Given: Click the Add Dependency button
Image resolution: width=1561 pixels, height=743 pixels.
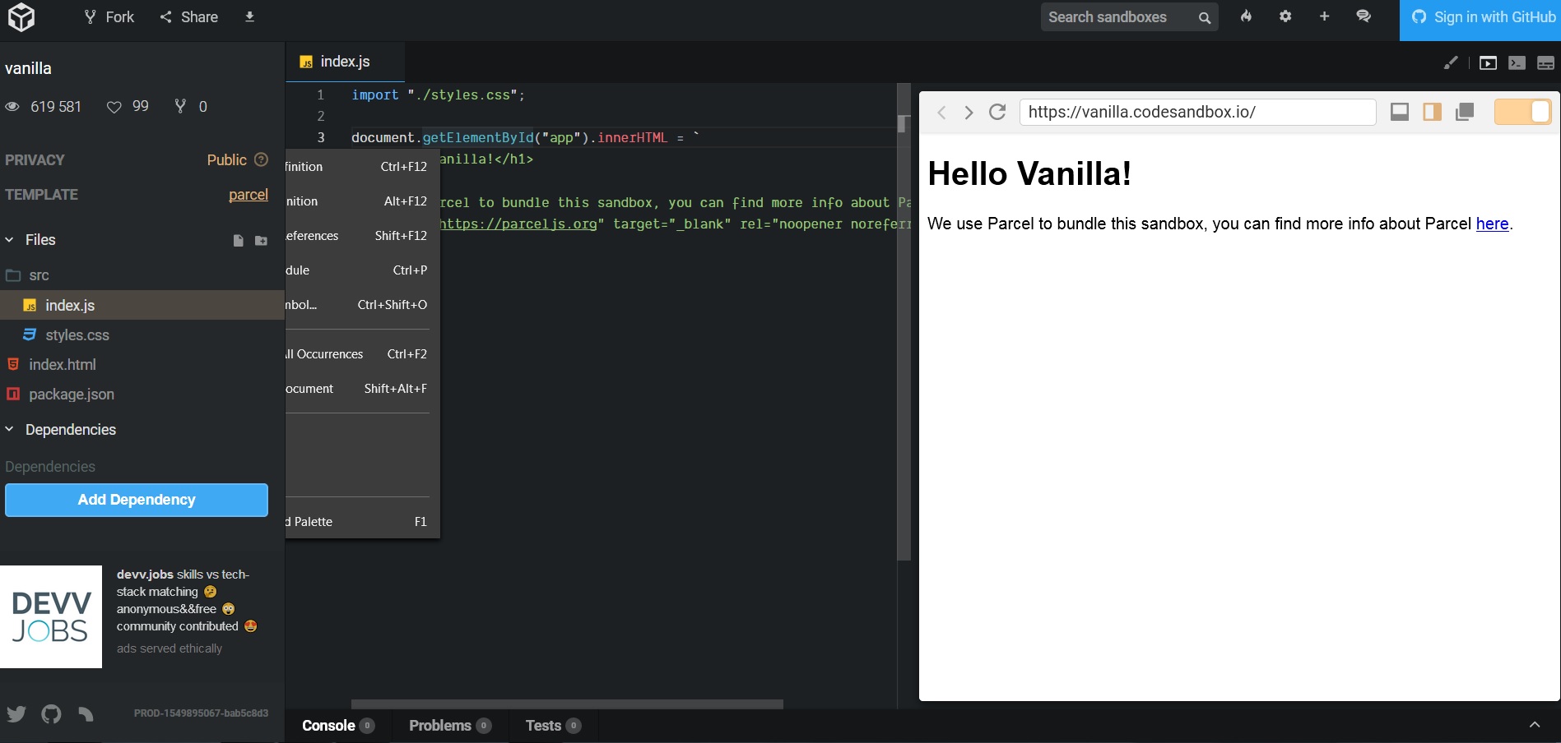Looking at the screenshot, I should point(137,500).
